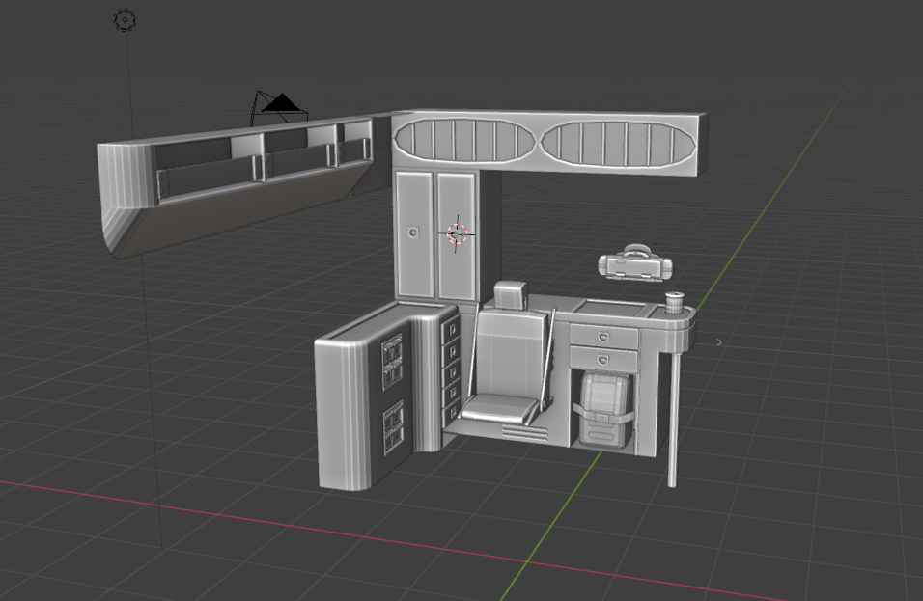Select the black camera object

[279, 109]
